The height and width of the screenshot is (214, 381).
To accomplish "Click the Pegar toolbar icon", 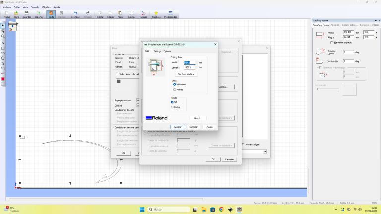I will 120,14.
